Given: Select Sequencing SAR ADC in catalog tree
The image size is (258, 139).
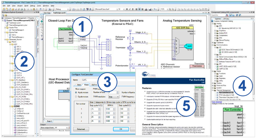Looking at the screenshot, I should [x=231, y=28].
